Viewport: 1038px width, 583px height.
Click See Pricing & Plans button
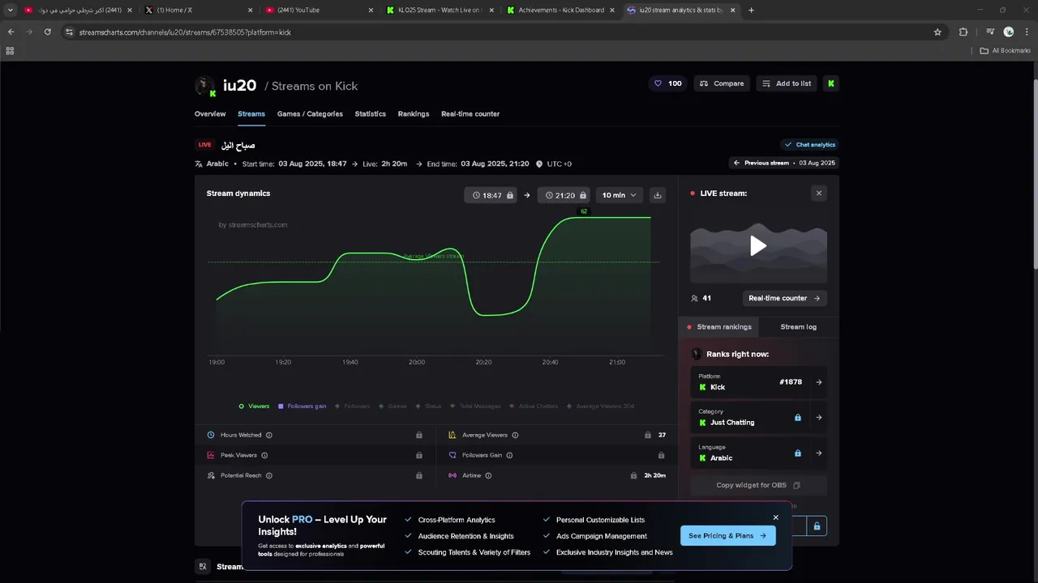(727, 535)
